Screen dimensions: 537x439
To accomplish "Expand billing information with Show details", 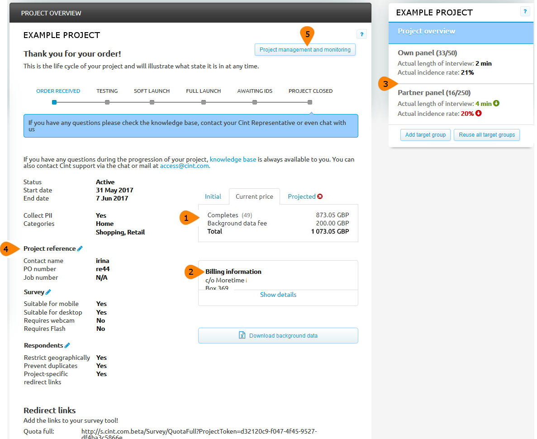I will (x=278, y=295).
